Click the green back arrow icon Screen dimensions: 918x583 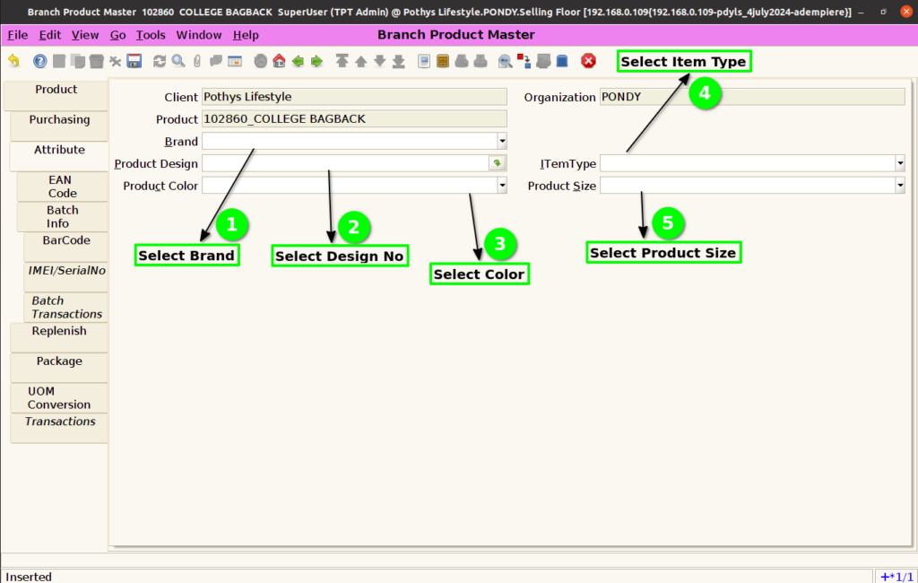pos(298,61)
